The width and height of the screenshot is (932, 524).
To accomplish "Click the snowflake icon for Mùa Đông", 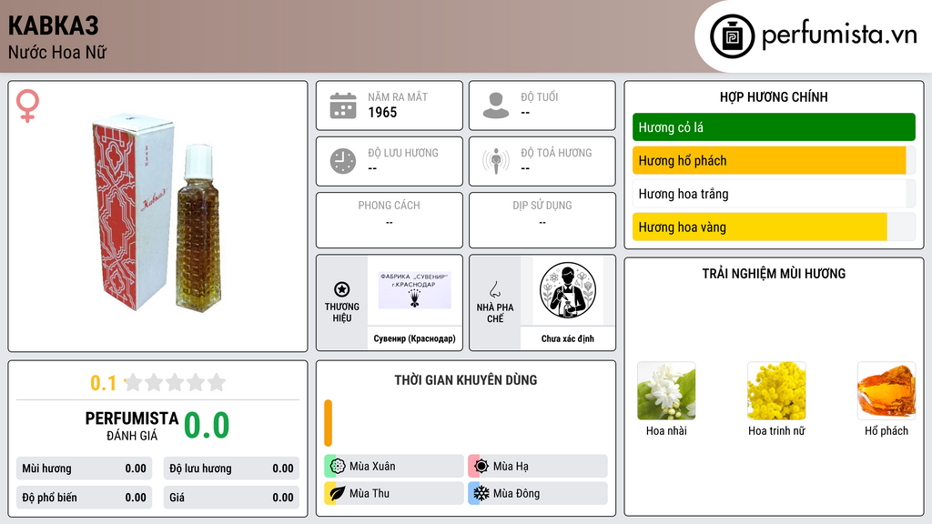I will (x=481, y=493).
